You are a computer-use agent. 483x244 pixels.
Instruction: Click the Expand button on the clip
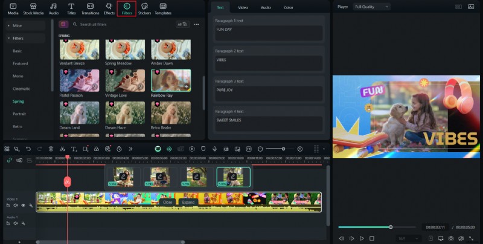(188, 202)
